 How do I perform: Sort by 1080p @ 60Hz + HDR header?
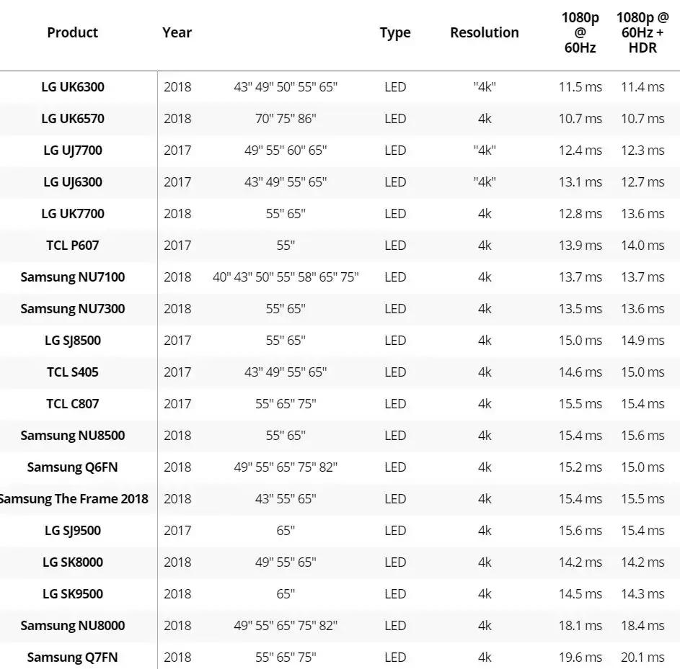[643, 32]
